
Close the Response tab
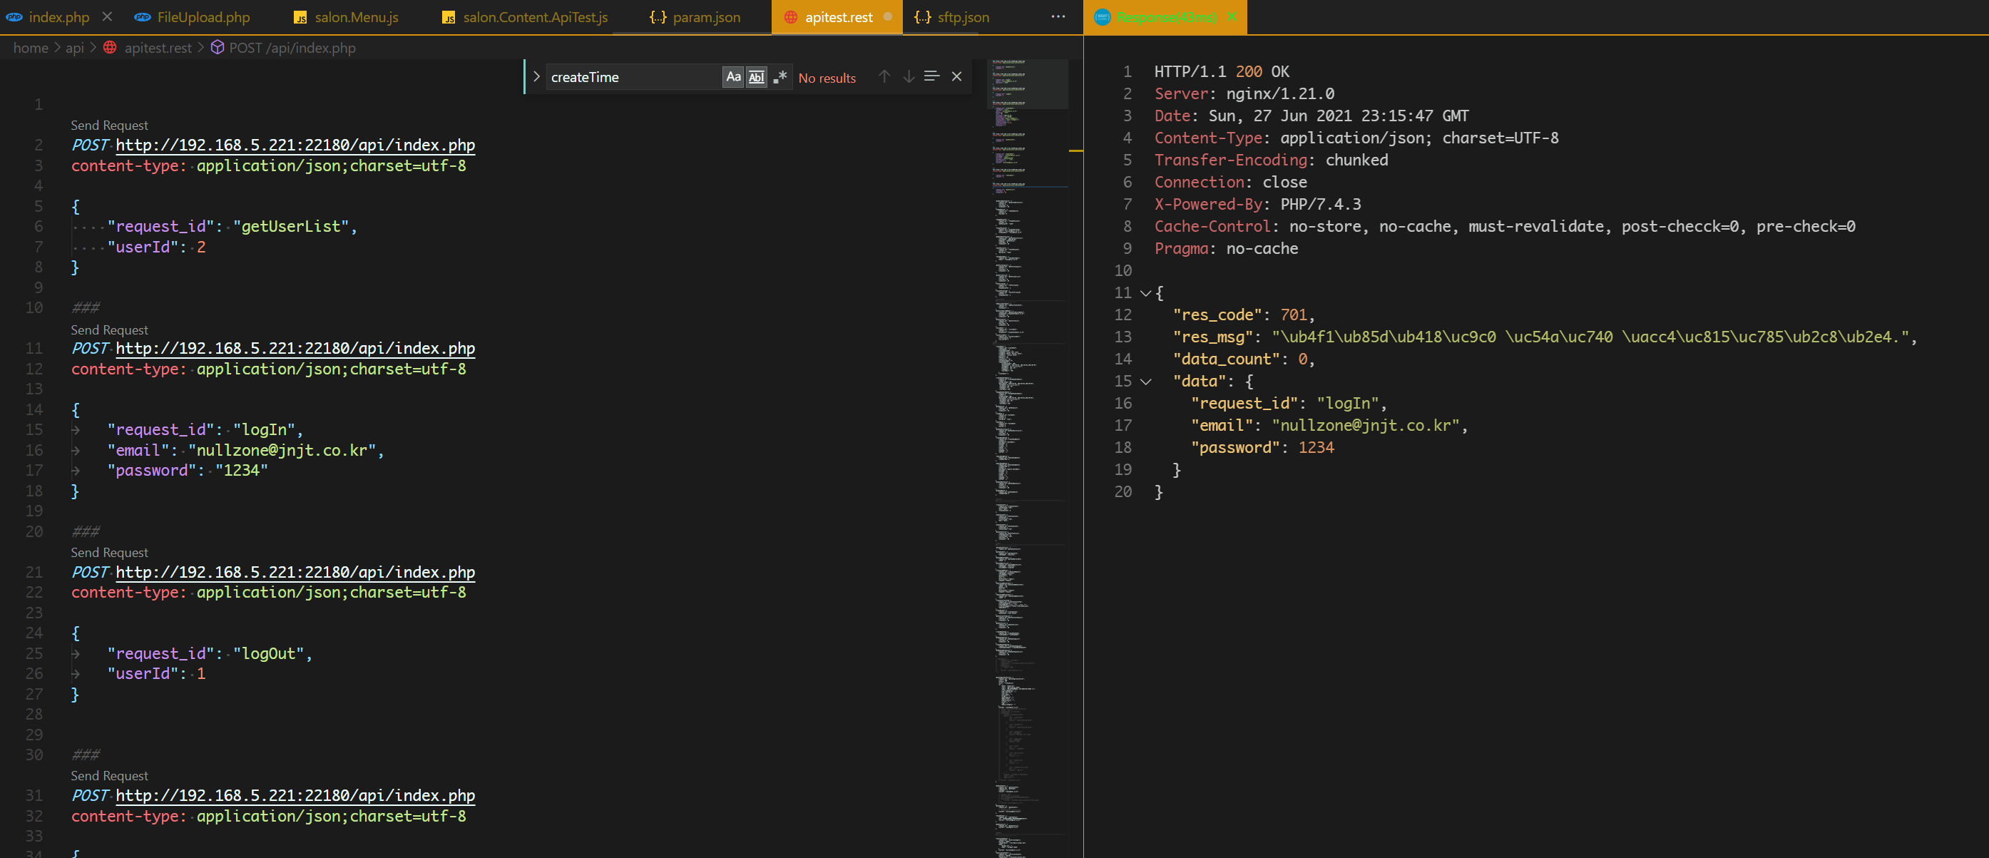(1231, 17)
